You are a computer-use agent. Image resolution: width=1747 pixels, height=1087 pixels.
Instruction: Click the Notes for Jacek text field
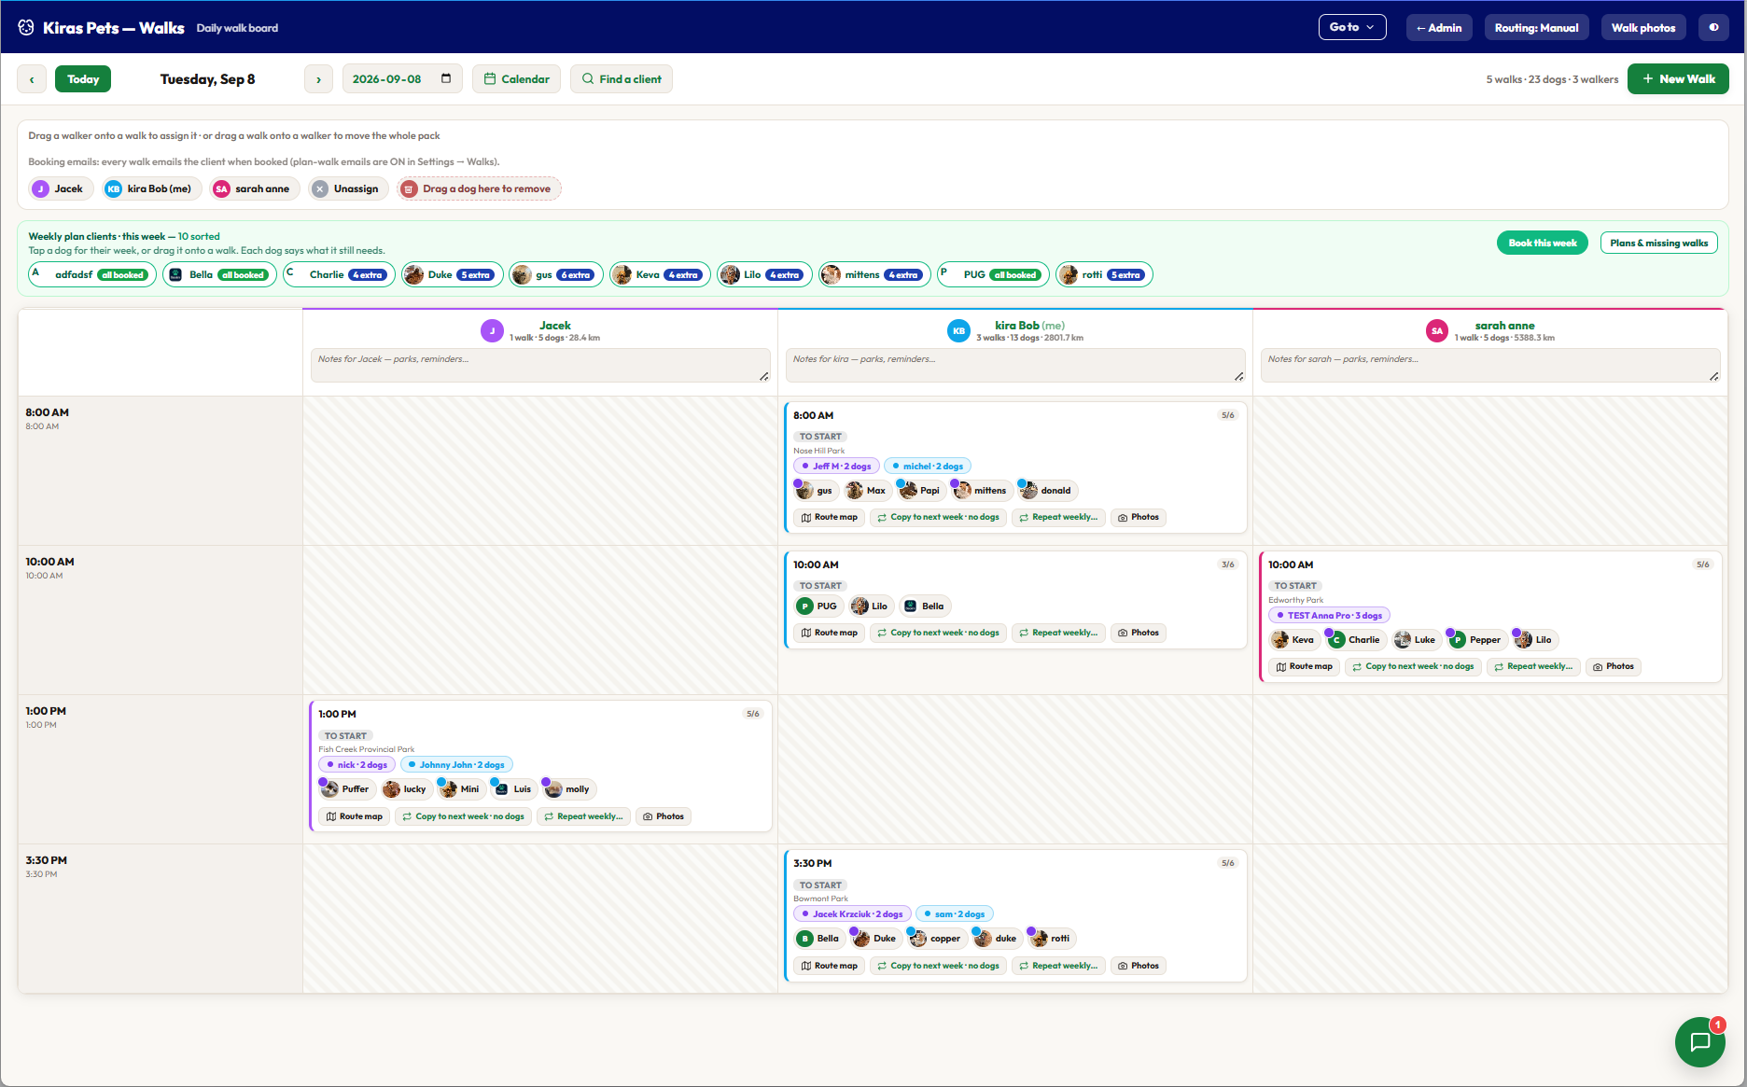(540, 366)
